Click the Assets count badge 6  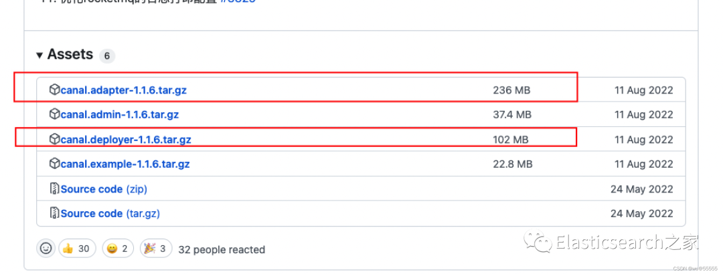pos(107,56)
